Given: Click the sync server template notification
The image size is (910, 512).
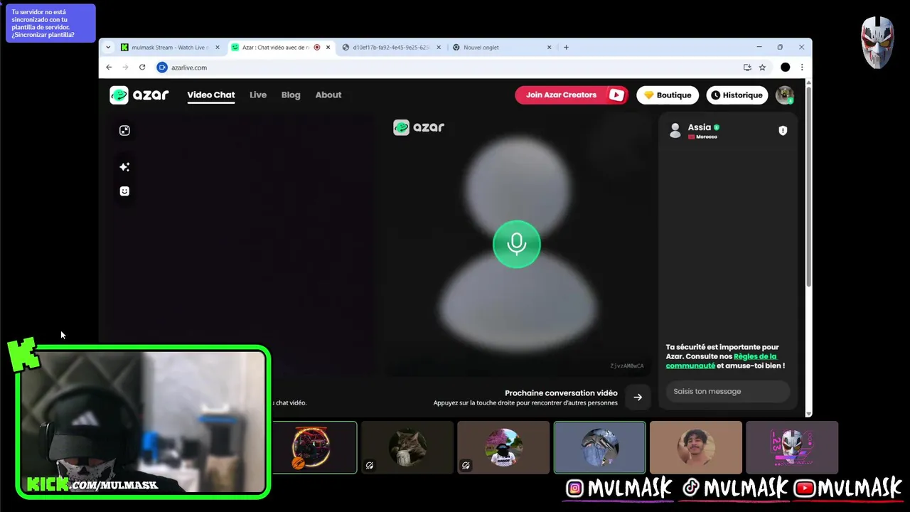Looking at the screenshot, I should (50, 23).
